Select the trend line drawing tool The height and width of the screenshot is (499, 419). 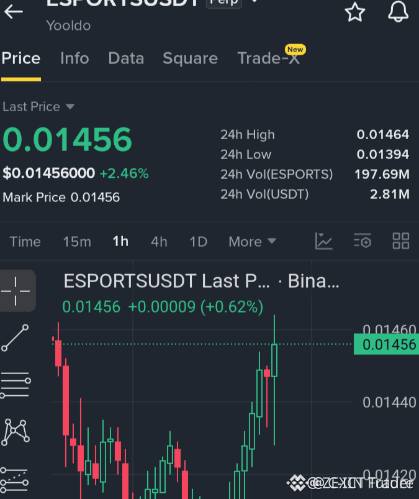coord(16,338)
